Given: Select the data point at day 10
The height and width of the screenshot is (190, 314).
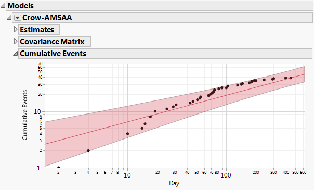Looking at the screenshot, I should pyautogui.click(x=127, y=134).
